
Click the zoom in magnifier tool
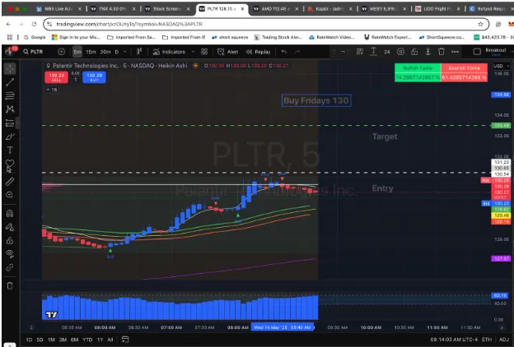tap(10, 195)
